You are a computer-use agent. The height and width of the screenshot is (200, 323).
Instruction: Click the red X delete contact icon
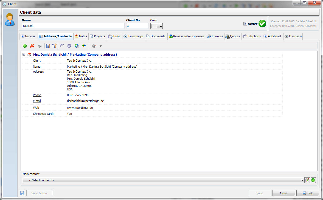point(32,46)
